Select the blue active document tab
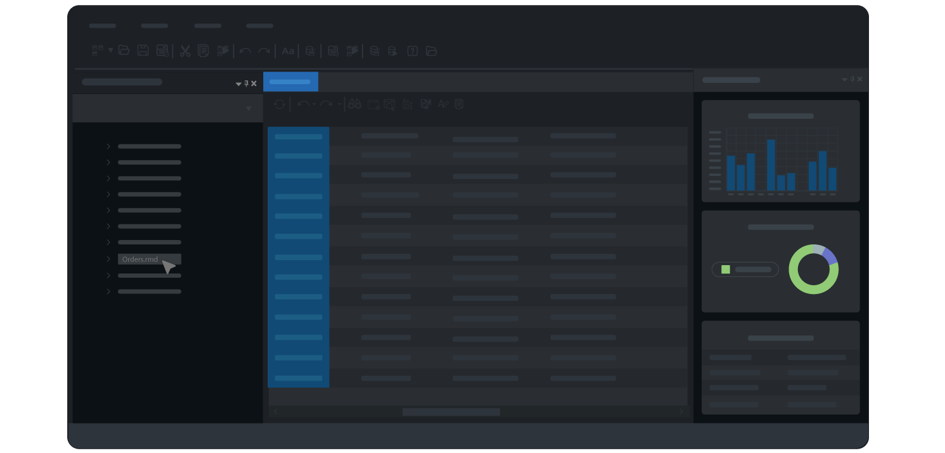The width and height of the screenshot is (945, 453). point(290,82)
